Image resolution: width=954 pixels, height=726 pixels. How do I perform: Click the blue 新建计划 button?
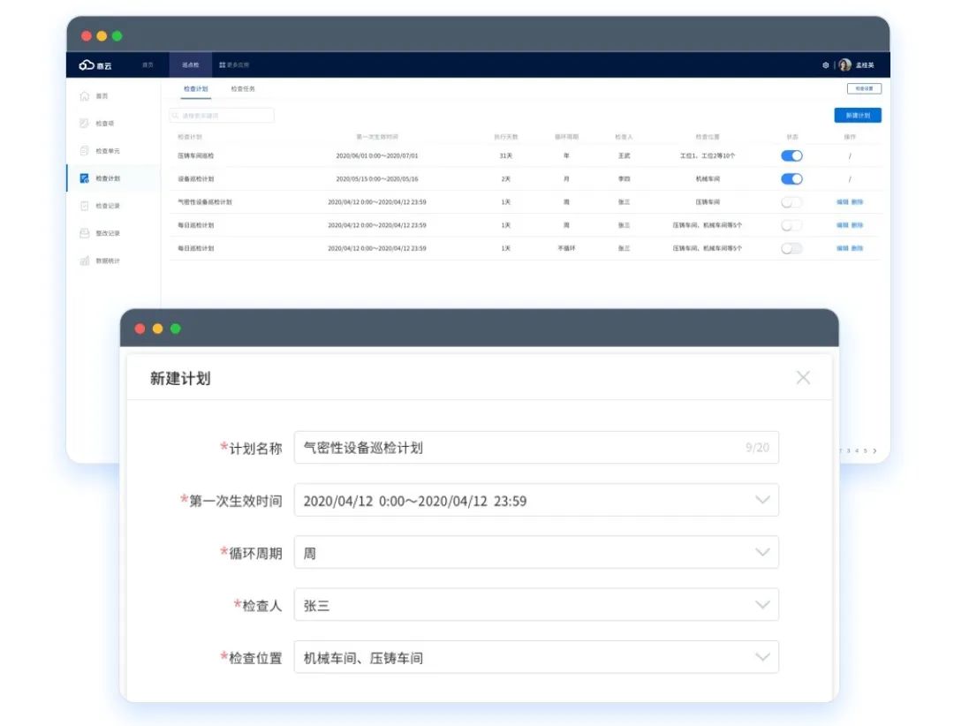click(x=857, y=116)
